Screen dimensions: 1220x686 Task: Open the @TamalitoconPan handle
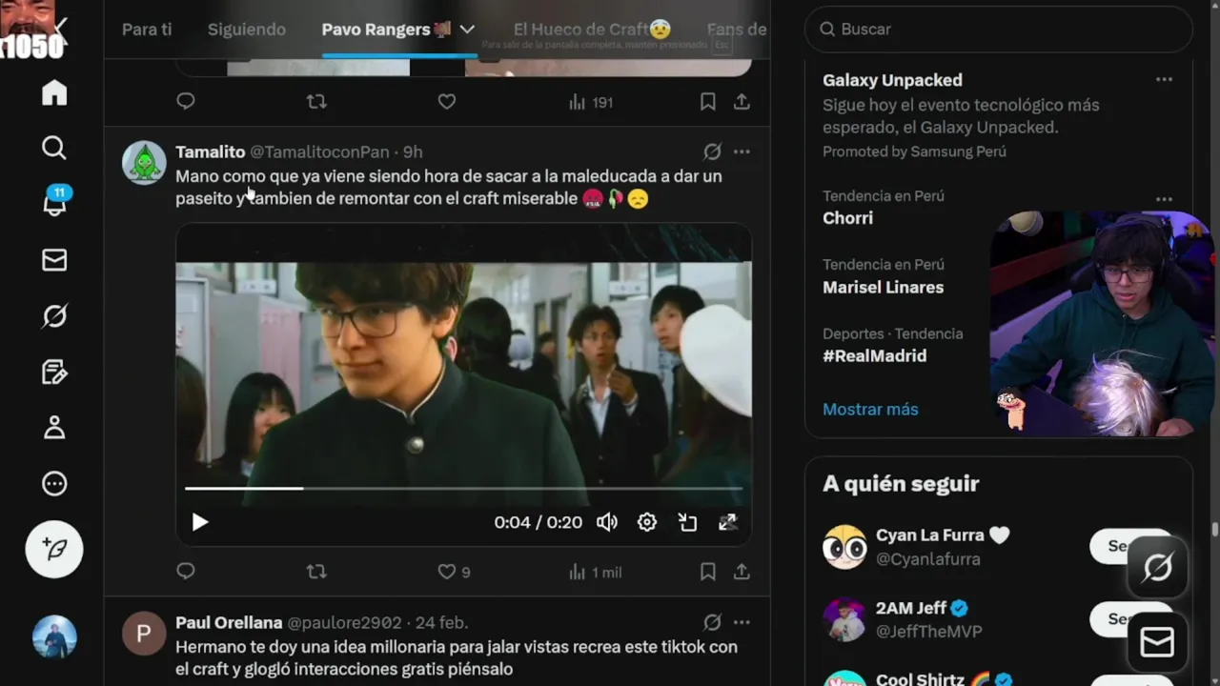click(319, 151)
